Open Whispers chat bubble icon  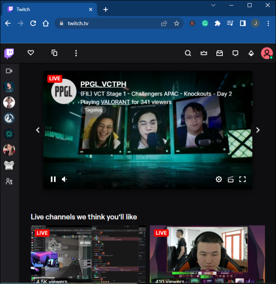[x=235, y=53]
